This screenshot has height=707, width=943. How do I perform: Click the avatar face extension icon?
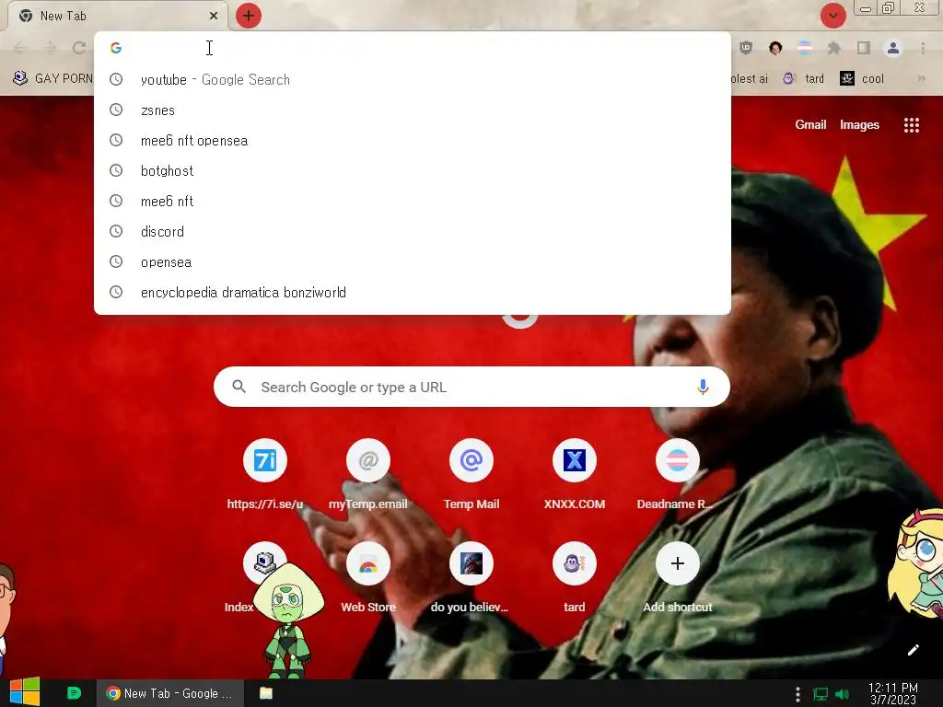coord(775,48)
